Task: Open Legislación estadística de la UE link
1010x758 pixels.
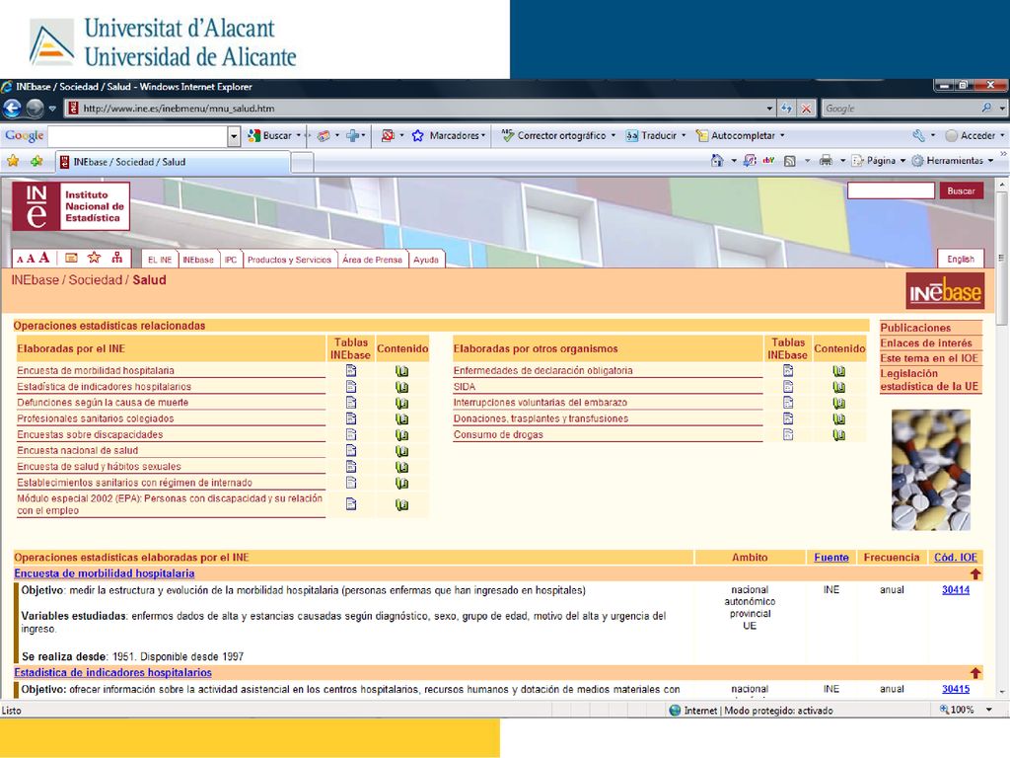Action: point(929,380)
